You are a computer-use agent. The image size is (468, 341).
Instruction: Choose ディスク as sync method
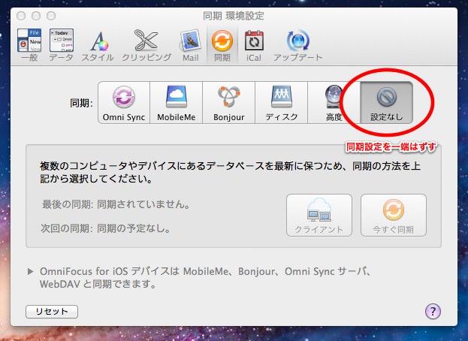281,102
